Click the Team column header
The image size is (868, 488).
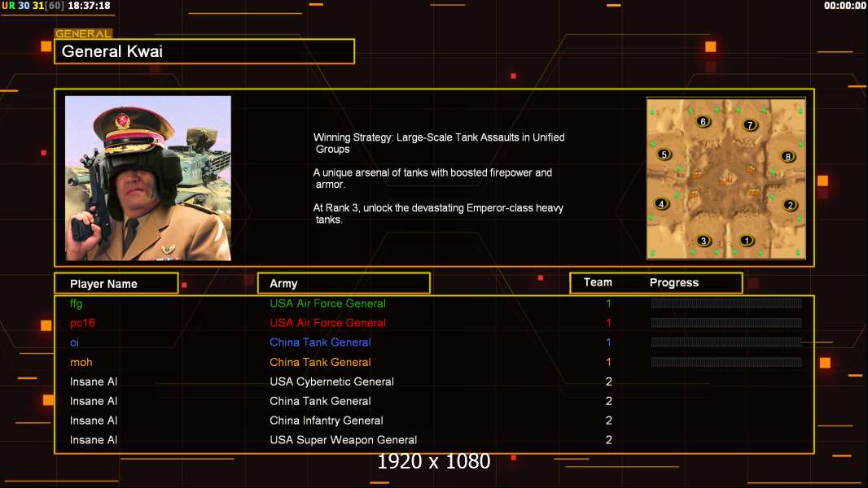[598, 282]
